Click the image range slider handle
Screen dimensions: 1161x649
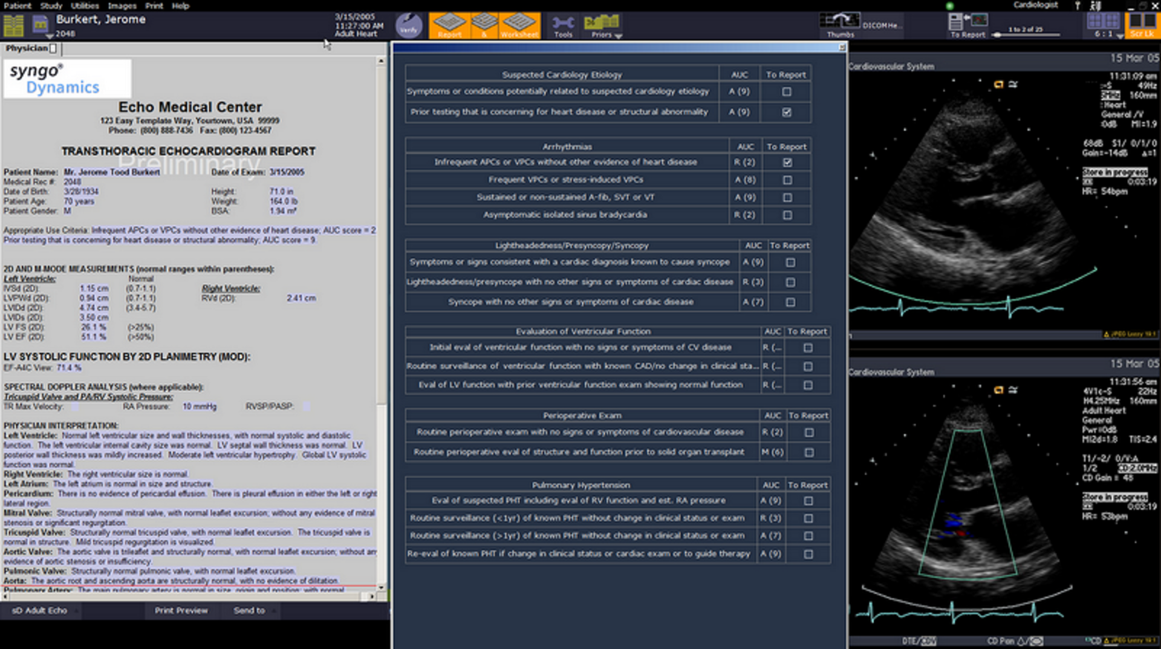tap(997, 36)
